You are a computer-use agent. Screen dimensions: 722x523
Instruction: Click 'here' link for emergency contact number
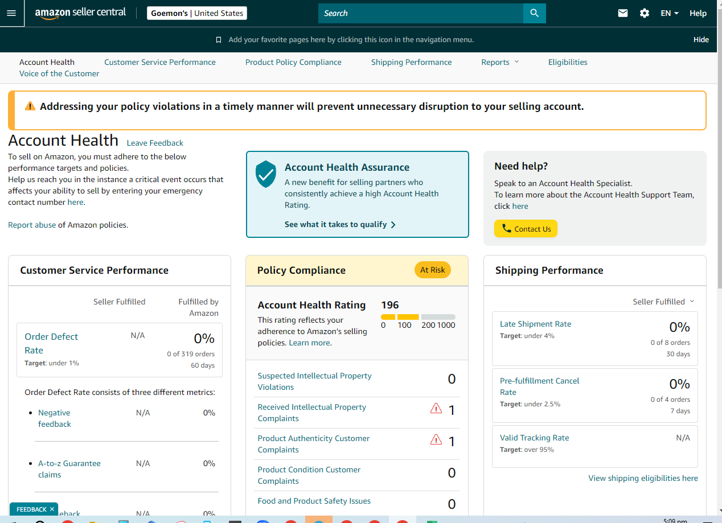pos(75,202)
